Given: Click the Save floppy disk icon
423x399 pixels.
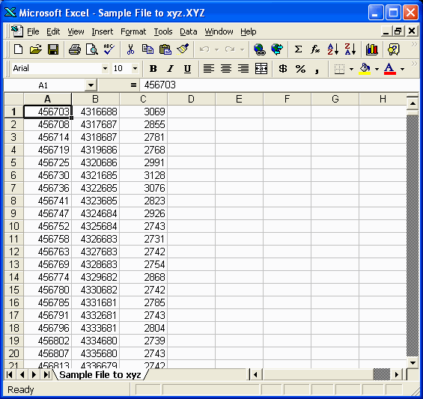Looking at the screenshot, I should (53, 49).
